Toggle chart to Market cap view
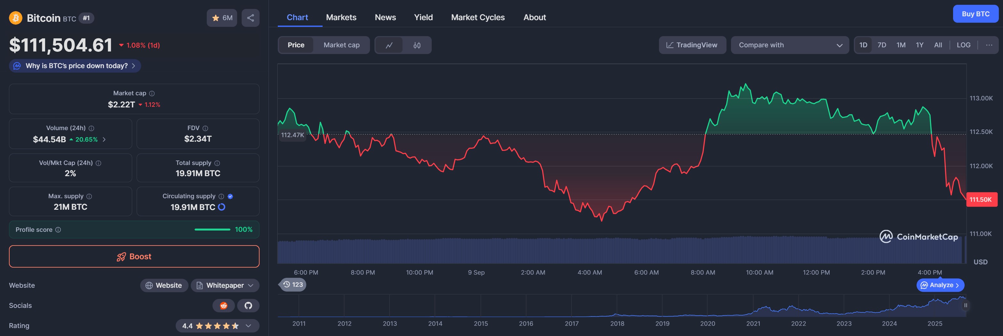Image resolution: width=1003 pixels, height=336 pixels. pyautogui.click(x=341, y=45)
